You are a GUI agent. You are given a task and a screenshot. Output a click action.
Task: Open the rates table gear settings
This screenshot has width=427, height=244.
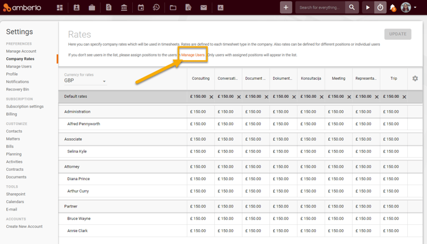tap(415, 79)
